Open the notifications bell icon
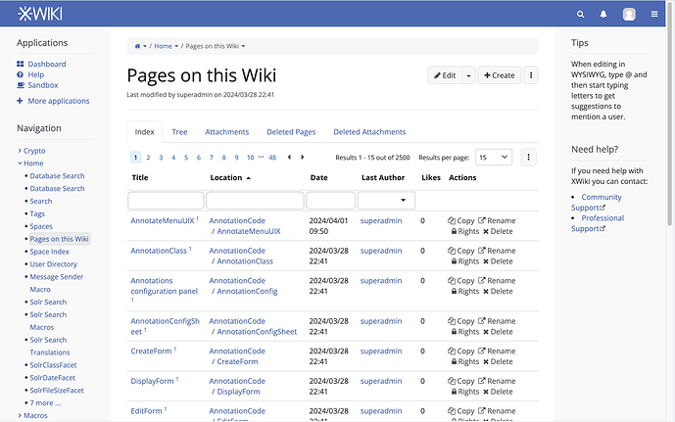The width and height of the screenshot is (675, 422). point(603,15)
